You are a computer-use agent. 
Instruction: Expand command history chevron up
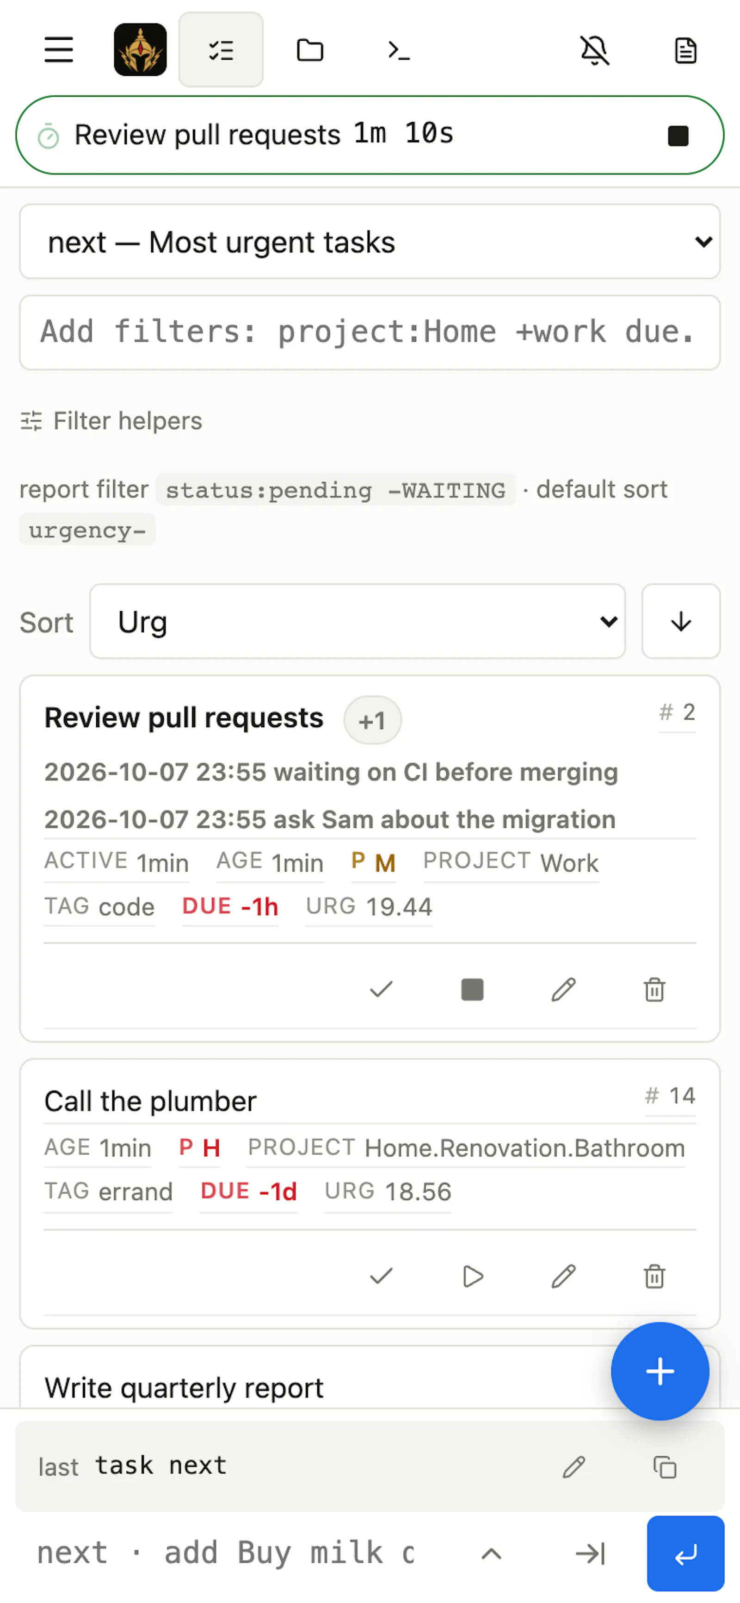click(491, 1554)
